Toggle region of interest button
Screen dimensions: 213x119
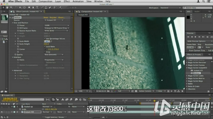click(x=94, y=91)
